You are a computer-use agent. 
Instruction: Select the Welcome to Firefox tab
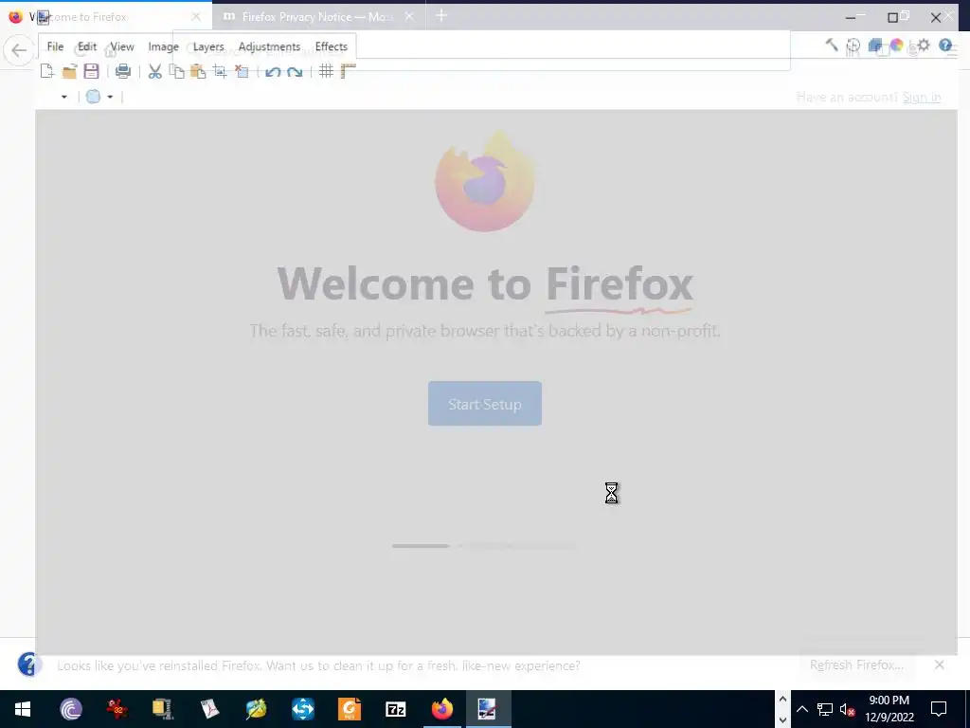click(x=105, y=17)
